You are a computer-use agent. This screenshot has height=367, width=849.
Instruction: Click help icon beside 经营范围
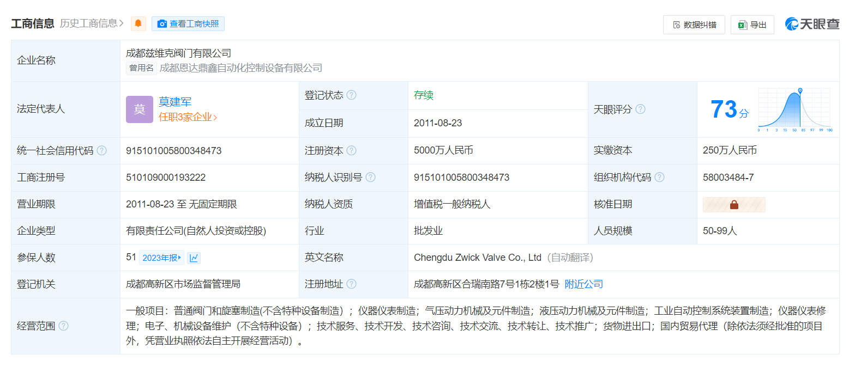64,326
